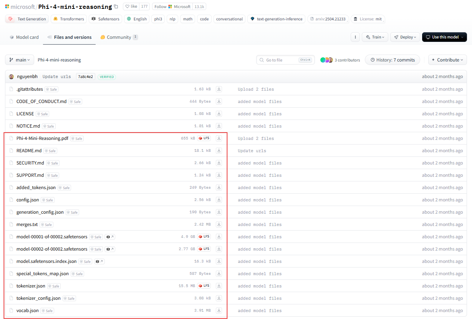Download added_tokens.json
Screen dimensions: 472x319
[x=219, y=188]
